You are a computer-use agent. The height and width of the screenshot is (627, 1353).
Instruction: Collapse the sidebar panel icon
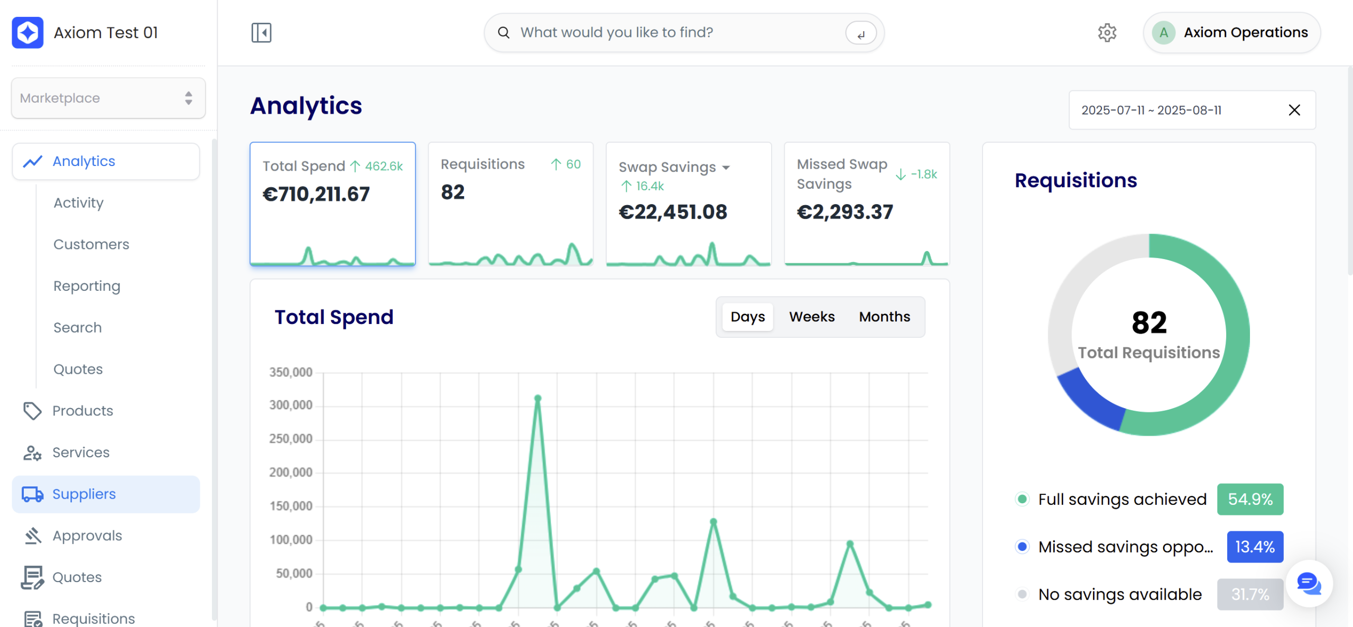[261, 33]
